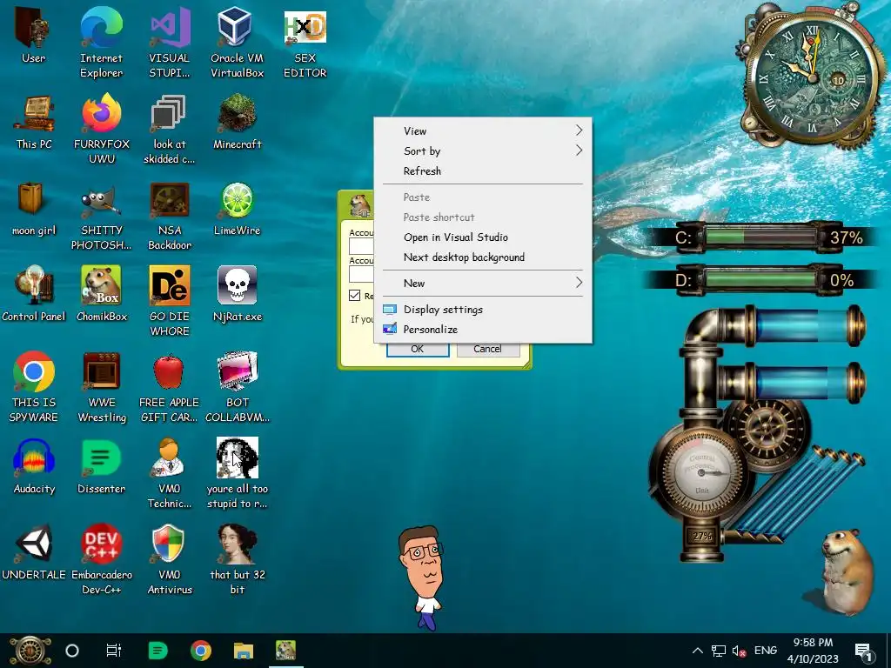This screenshot has height=668, width=891.
Task: Open Chrome from the taskbar
Action: [201, 651]
